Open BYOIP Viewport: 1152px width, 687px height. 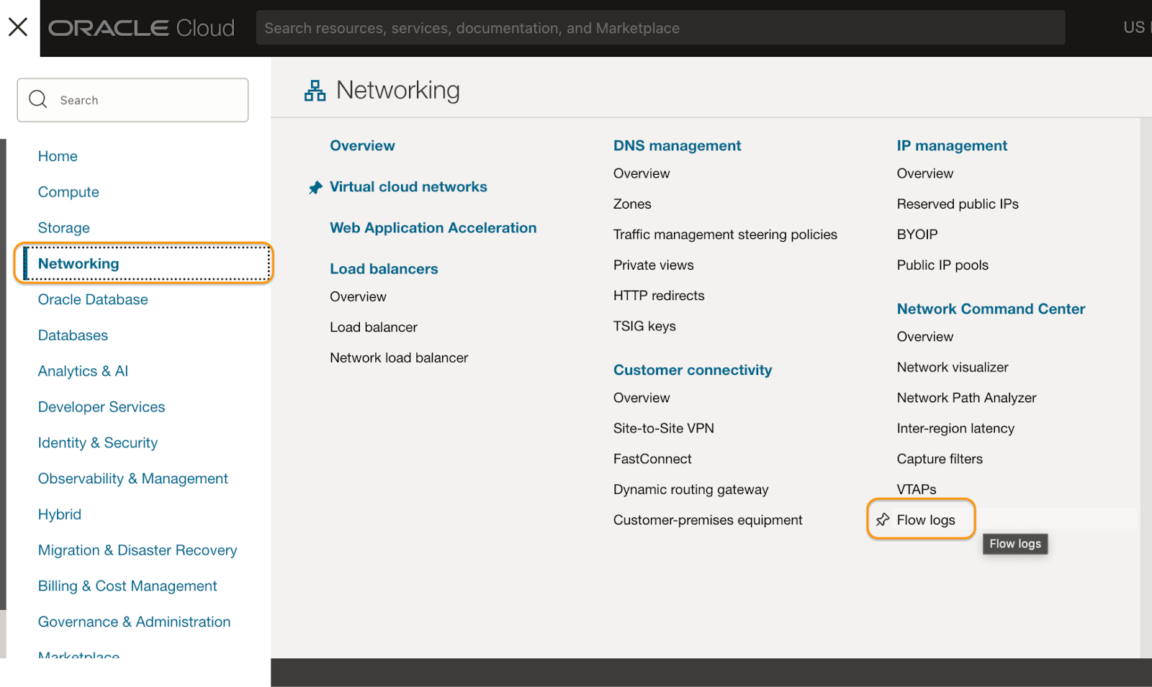(x=917, y=235)
